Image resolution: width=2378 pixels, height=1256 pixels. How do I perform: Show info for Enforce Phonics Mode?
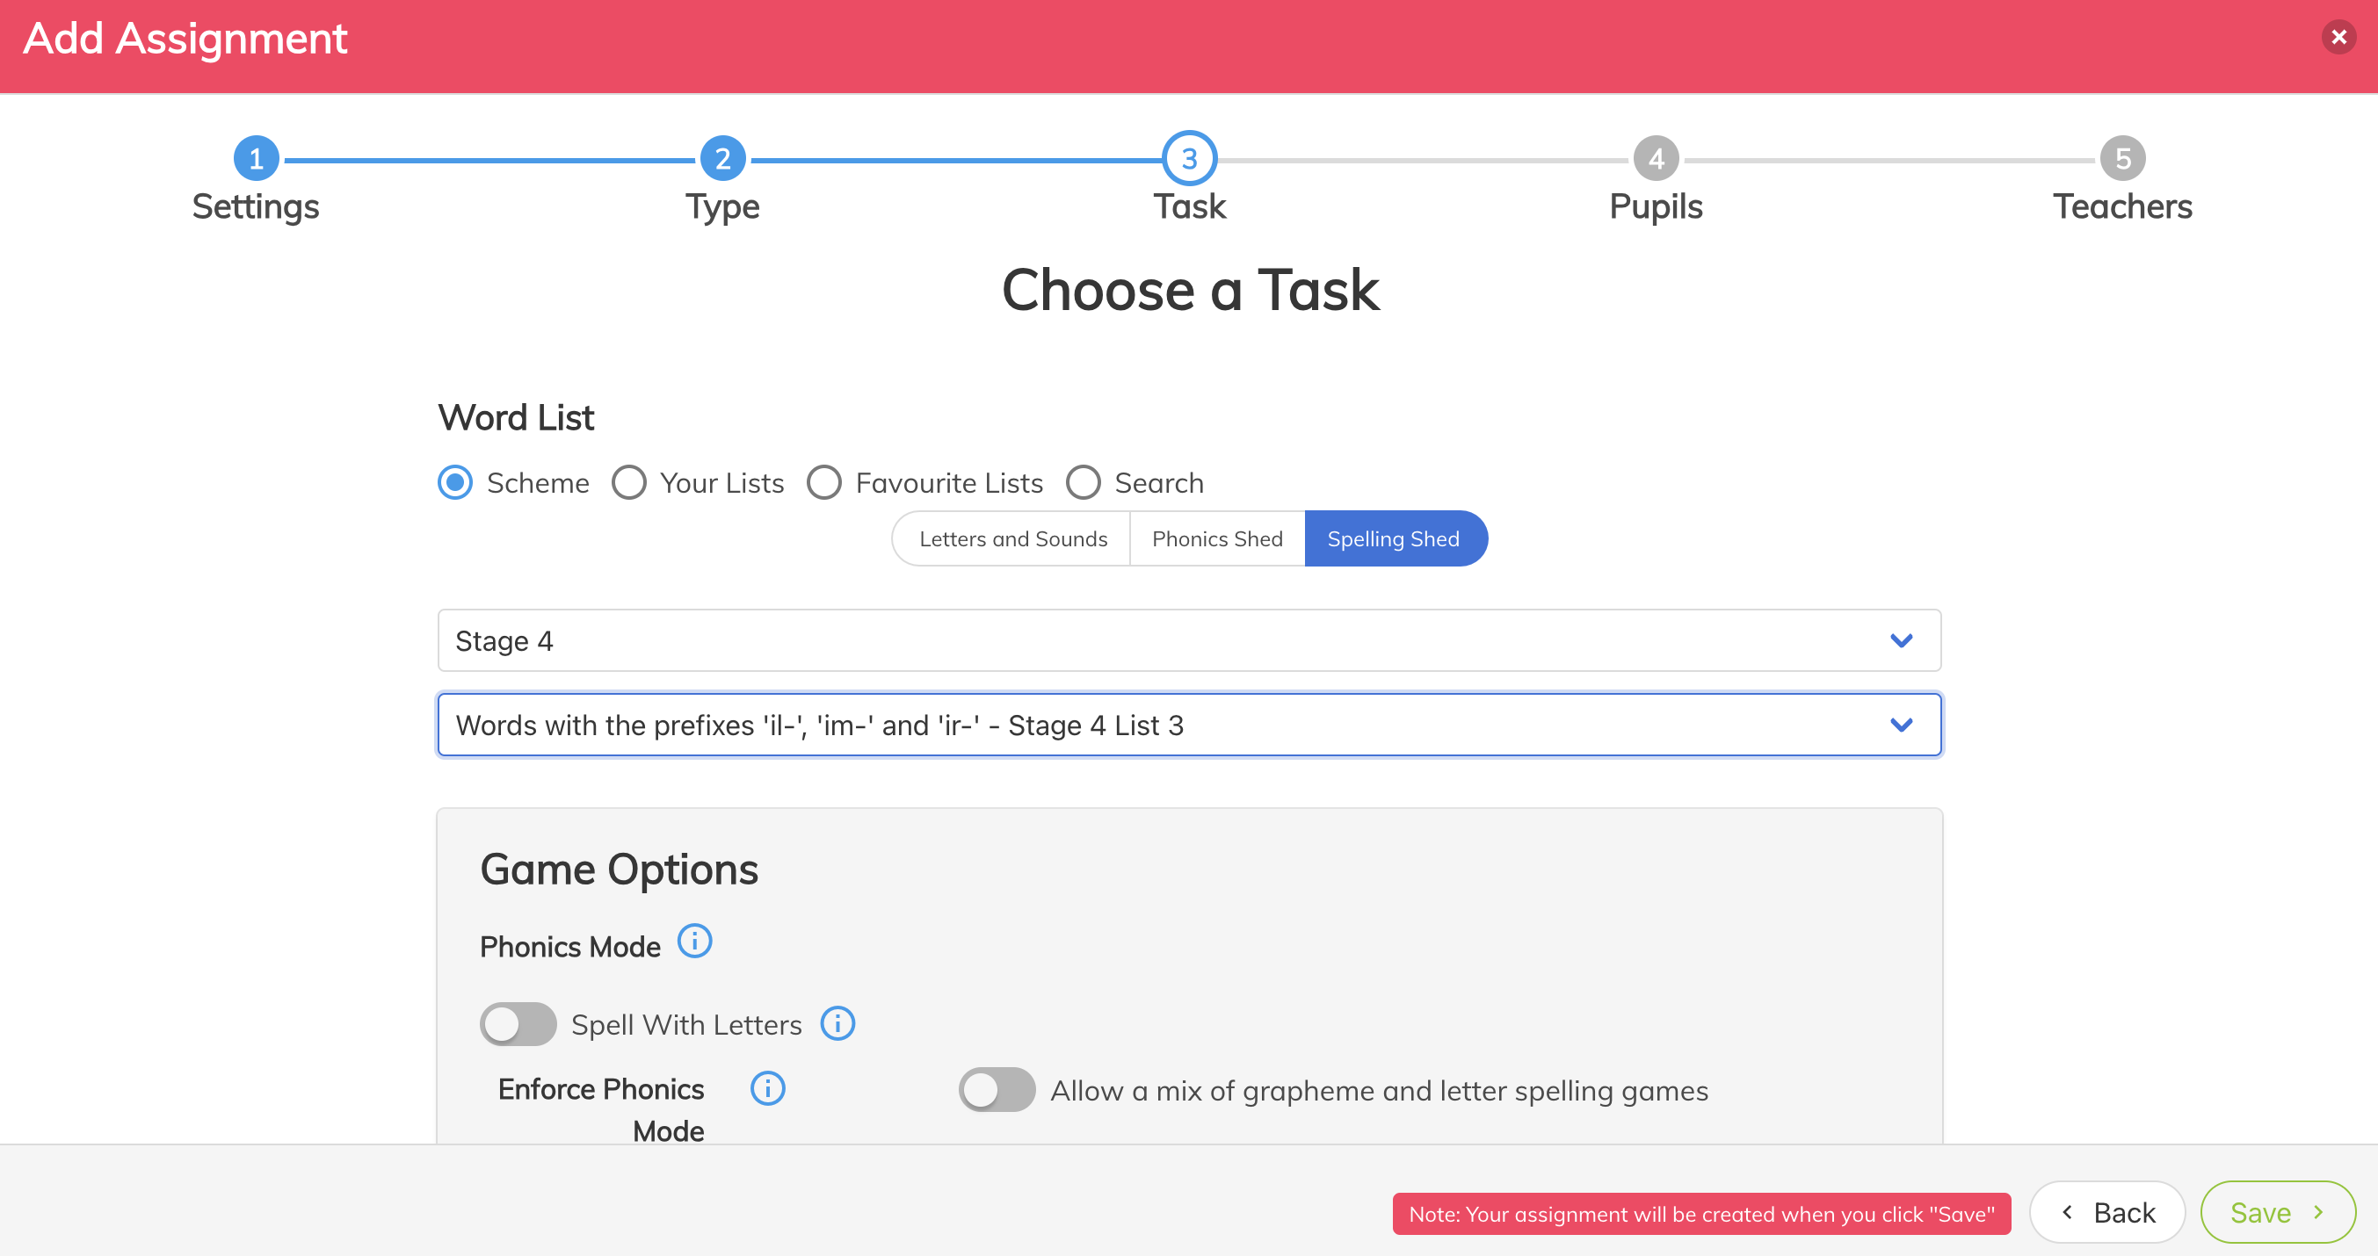(767, 1088)
